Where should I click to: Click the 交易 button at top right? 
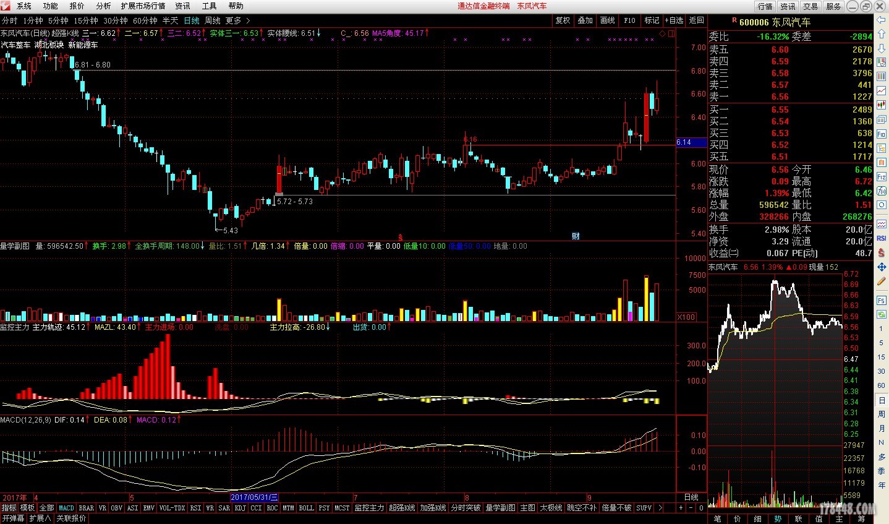click(x=810, y=6)
